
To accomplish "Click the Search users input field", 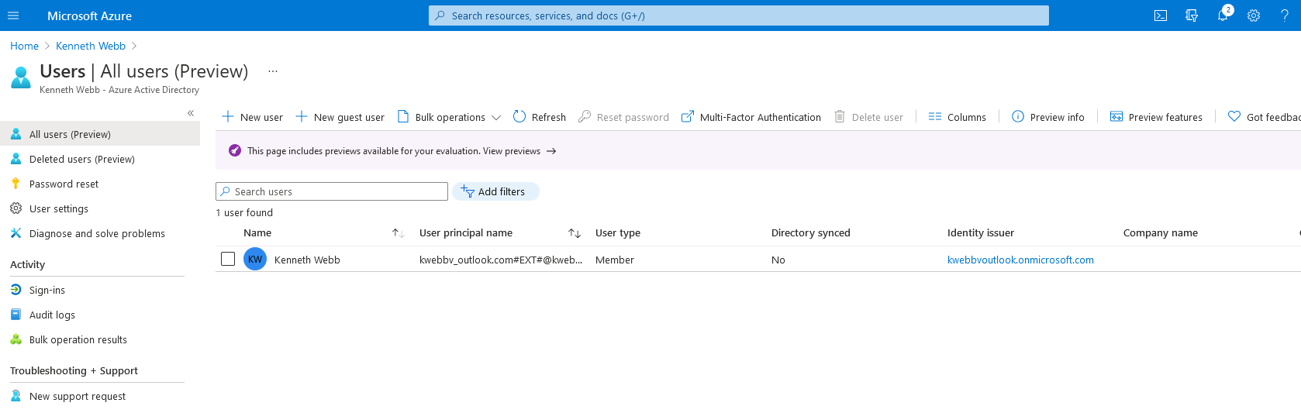I will 332,191.
